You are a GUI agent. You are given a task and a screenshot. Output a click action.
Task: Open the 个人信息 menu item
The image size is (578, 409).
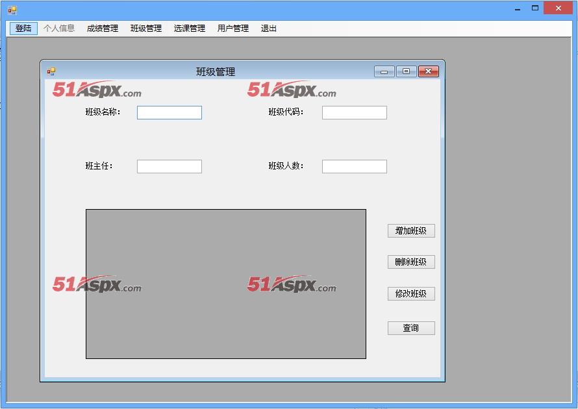pos(59,29)
